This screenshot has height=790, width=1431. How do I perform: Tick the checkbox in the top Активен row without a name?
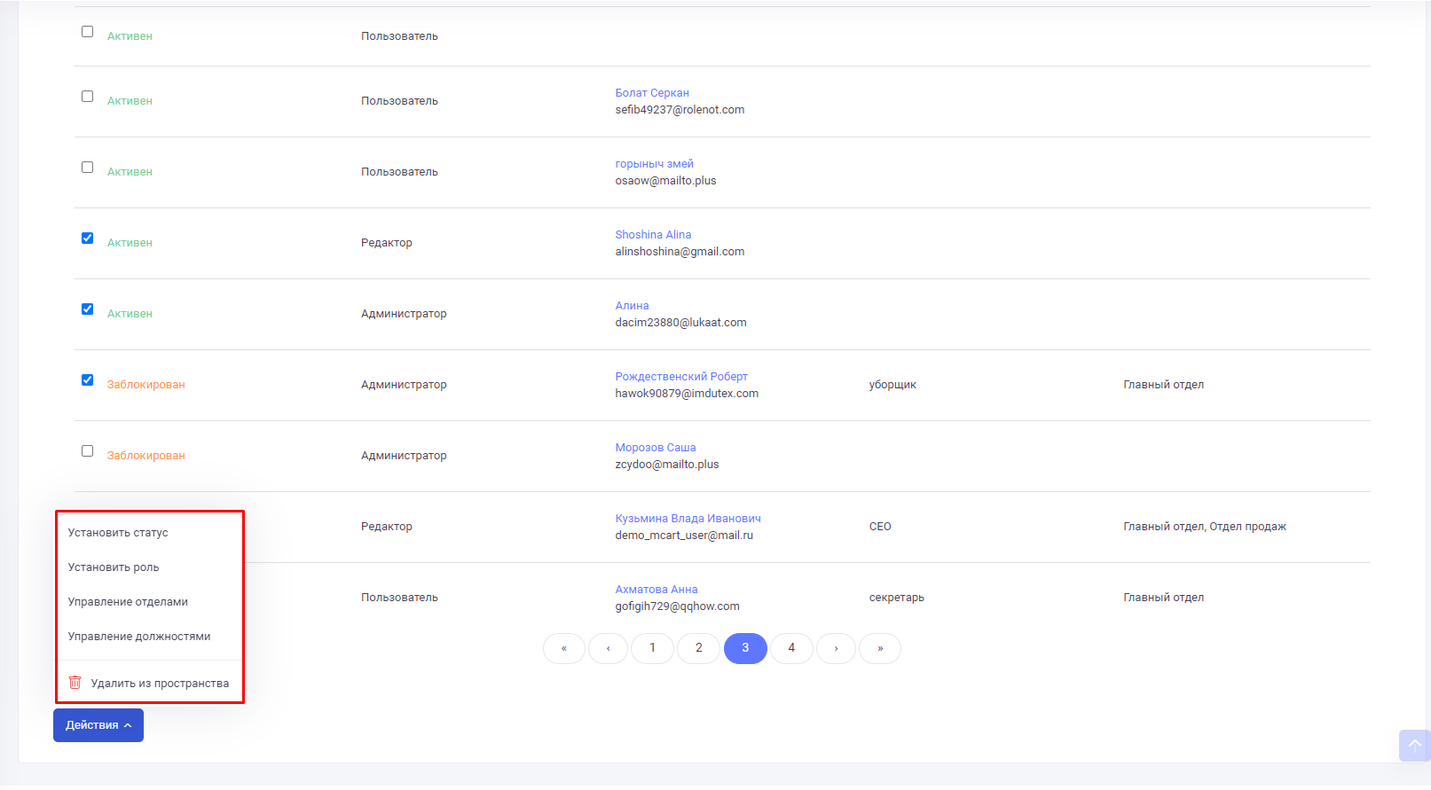pos(87,31)
